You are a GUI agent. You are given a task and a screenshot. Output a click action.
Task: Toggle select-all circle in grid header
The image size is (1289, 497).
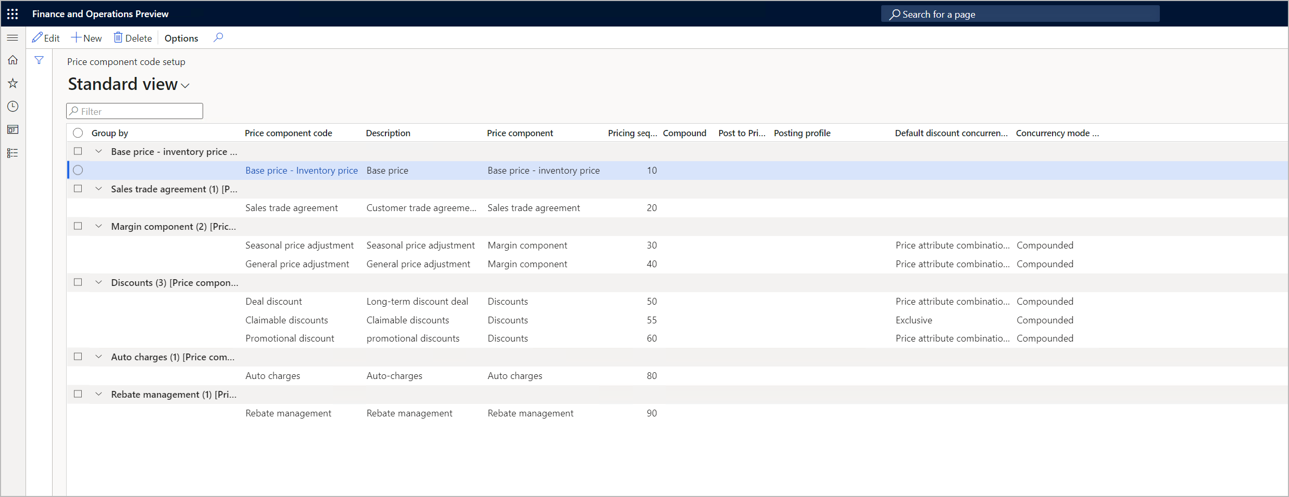click(78, 133)
